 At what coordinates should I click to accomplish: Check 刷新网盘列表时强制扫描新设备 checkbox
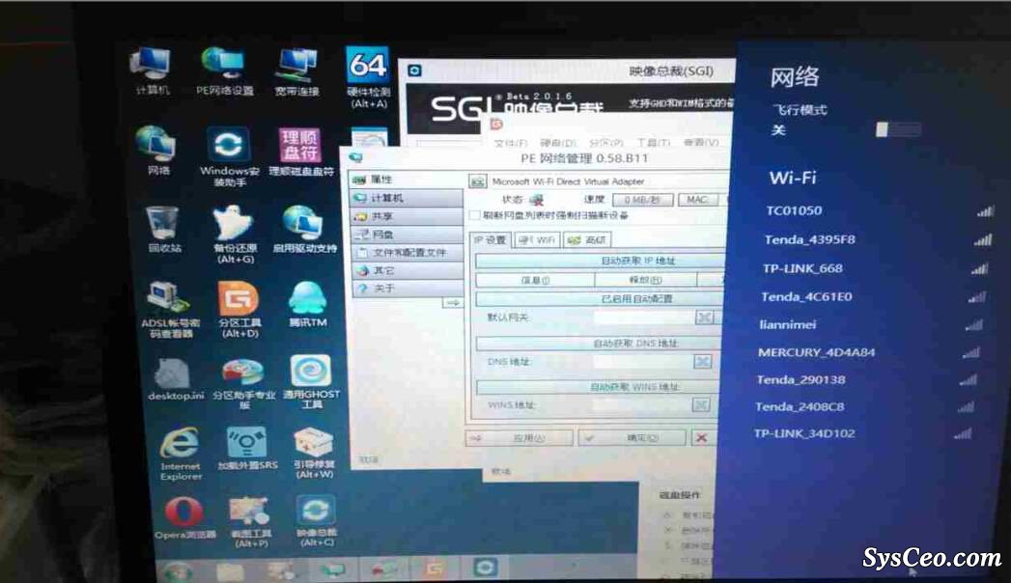pyautogui.click(x=475, y=215)
